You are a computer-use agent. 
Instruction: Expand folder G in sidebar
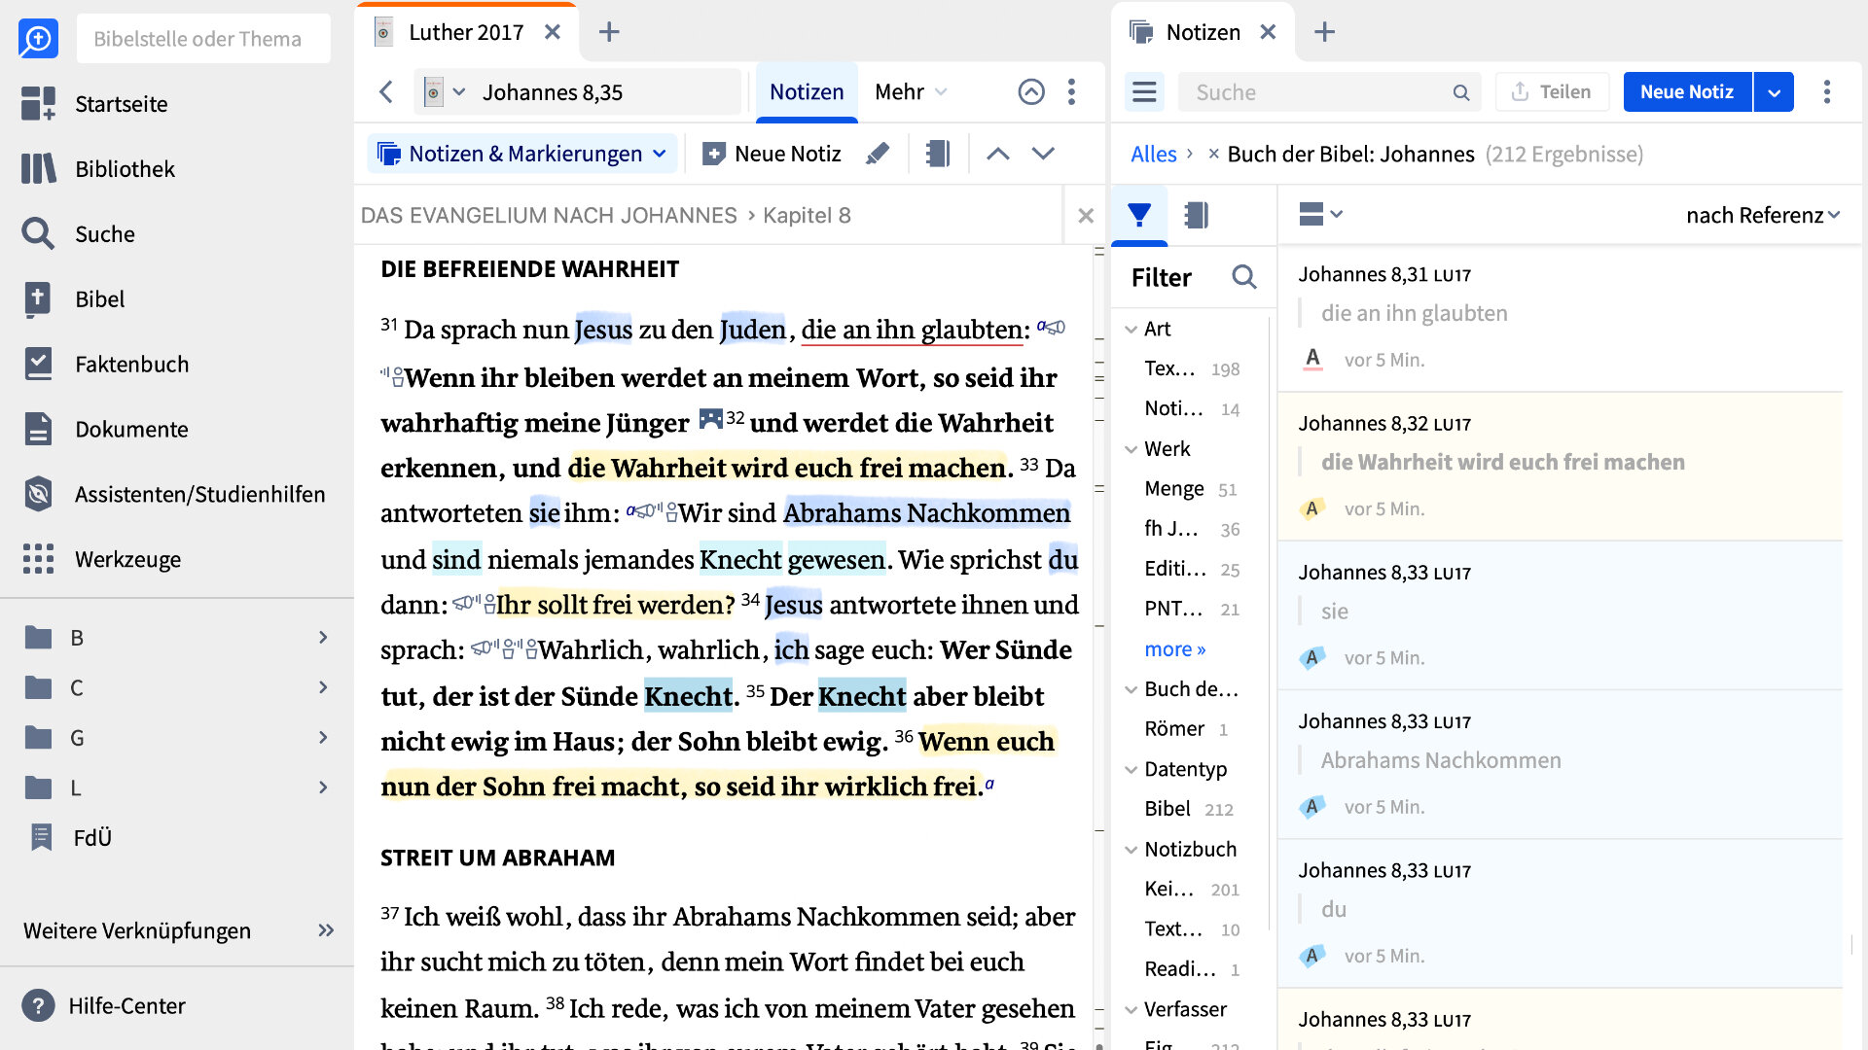click(x=323, y=738)
